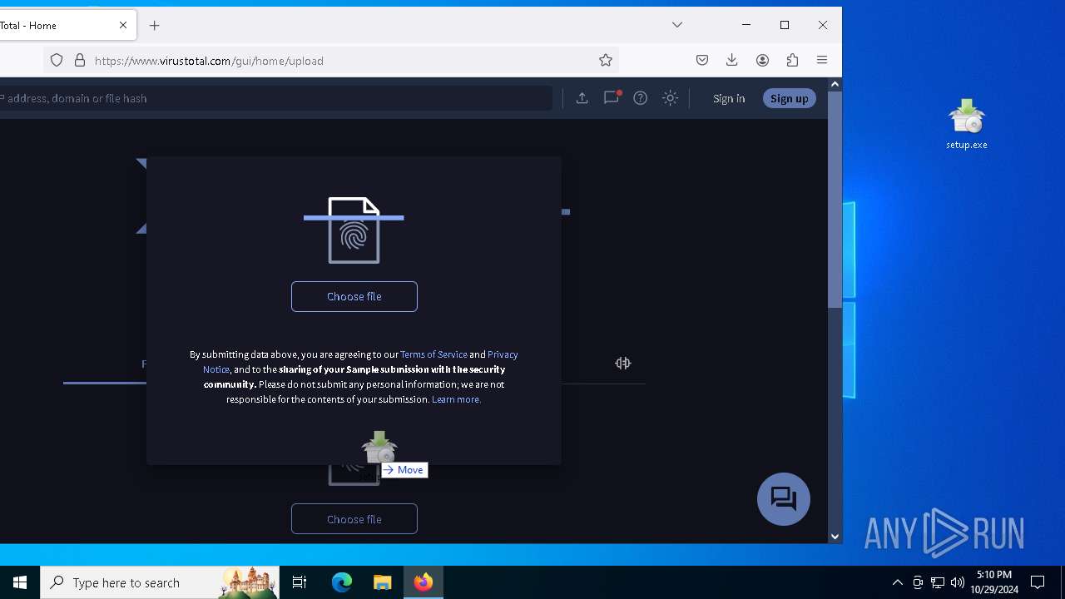Click the Sign up button
The height and width of the screenshot is (599, 1065).
click(789, 98)
